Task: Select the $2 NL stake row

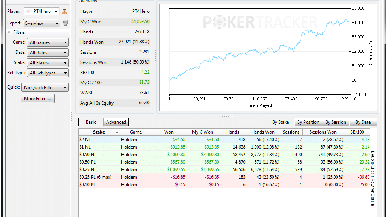Action: [x=224, y=140]
